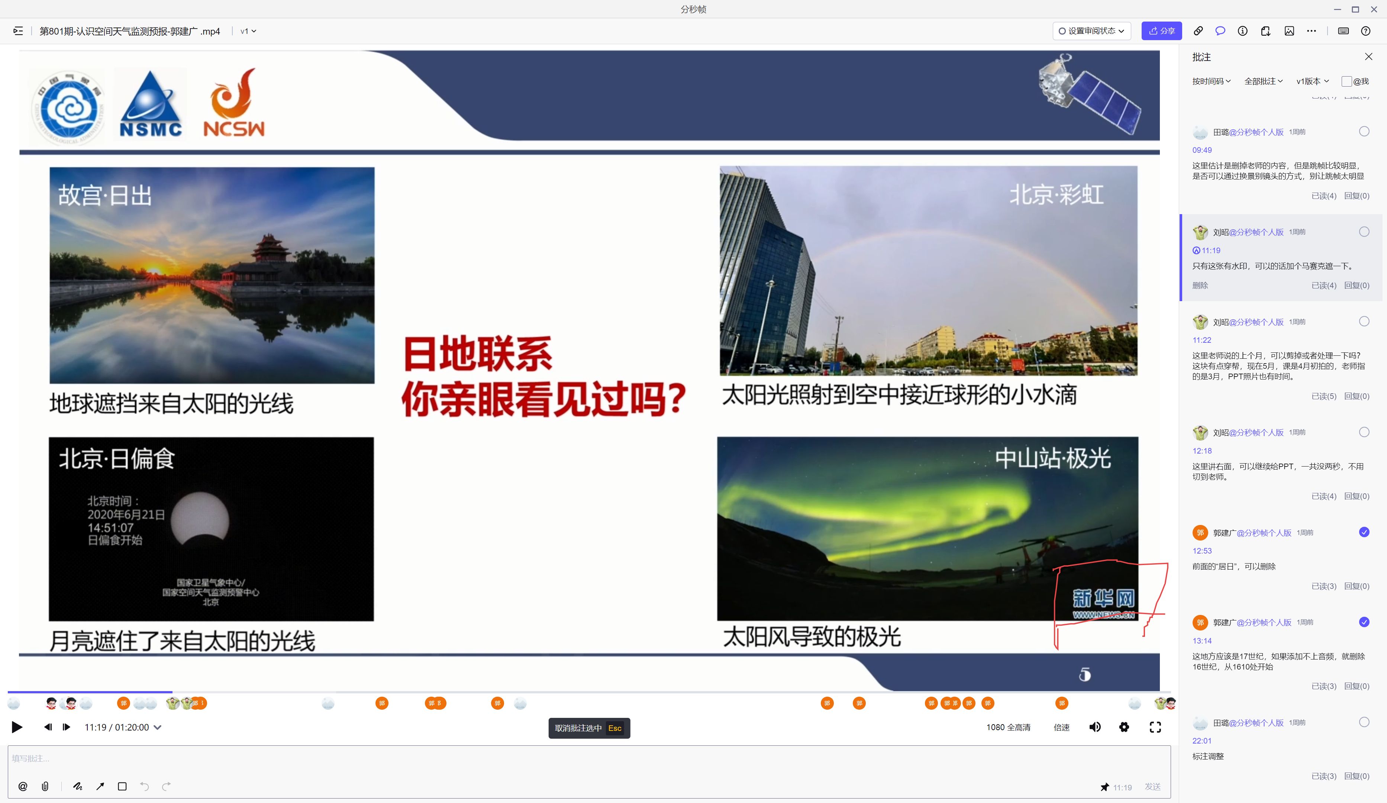Click 删除 to delete 刘昭's annotation
The width and height of the screenshot is (1387, 803).
tap(1200, 285)
